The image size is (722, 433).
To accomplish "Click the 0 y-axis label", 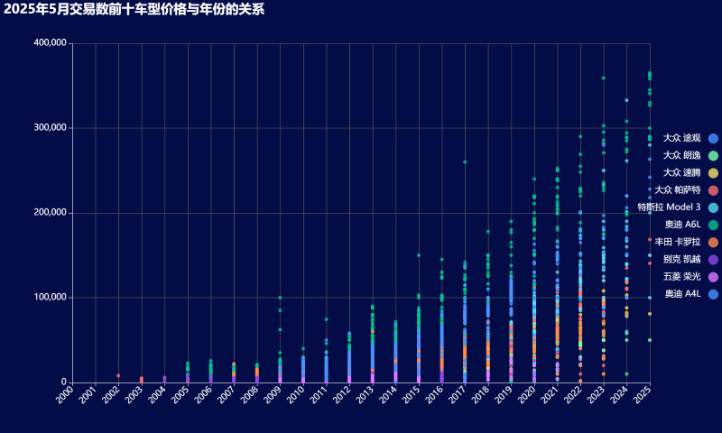I will tap(64, 382).
